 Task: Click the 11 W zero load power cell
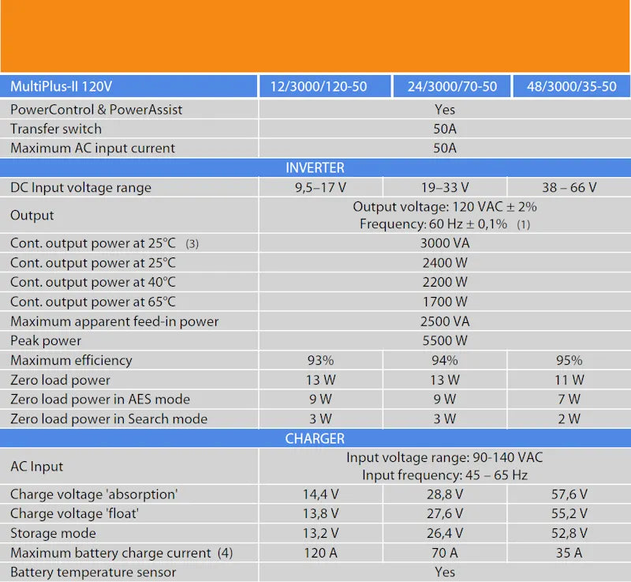(569, 380)
